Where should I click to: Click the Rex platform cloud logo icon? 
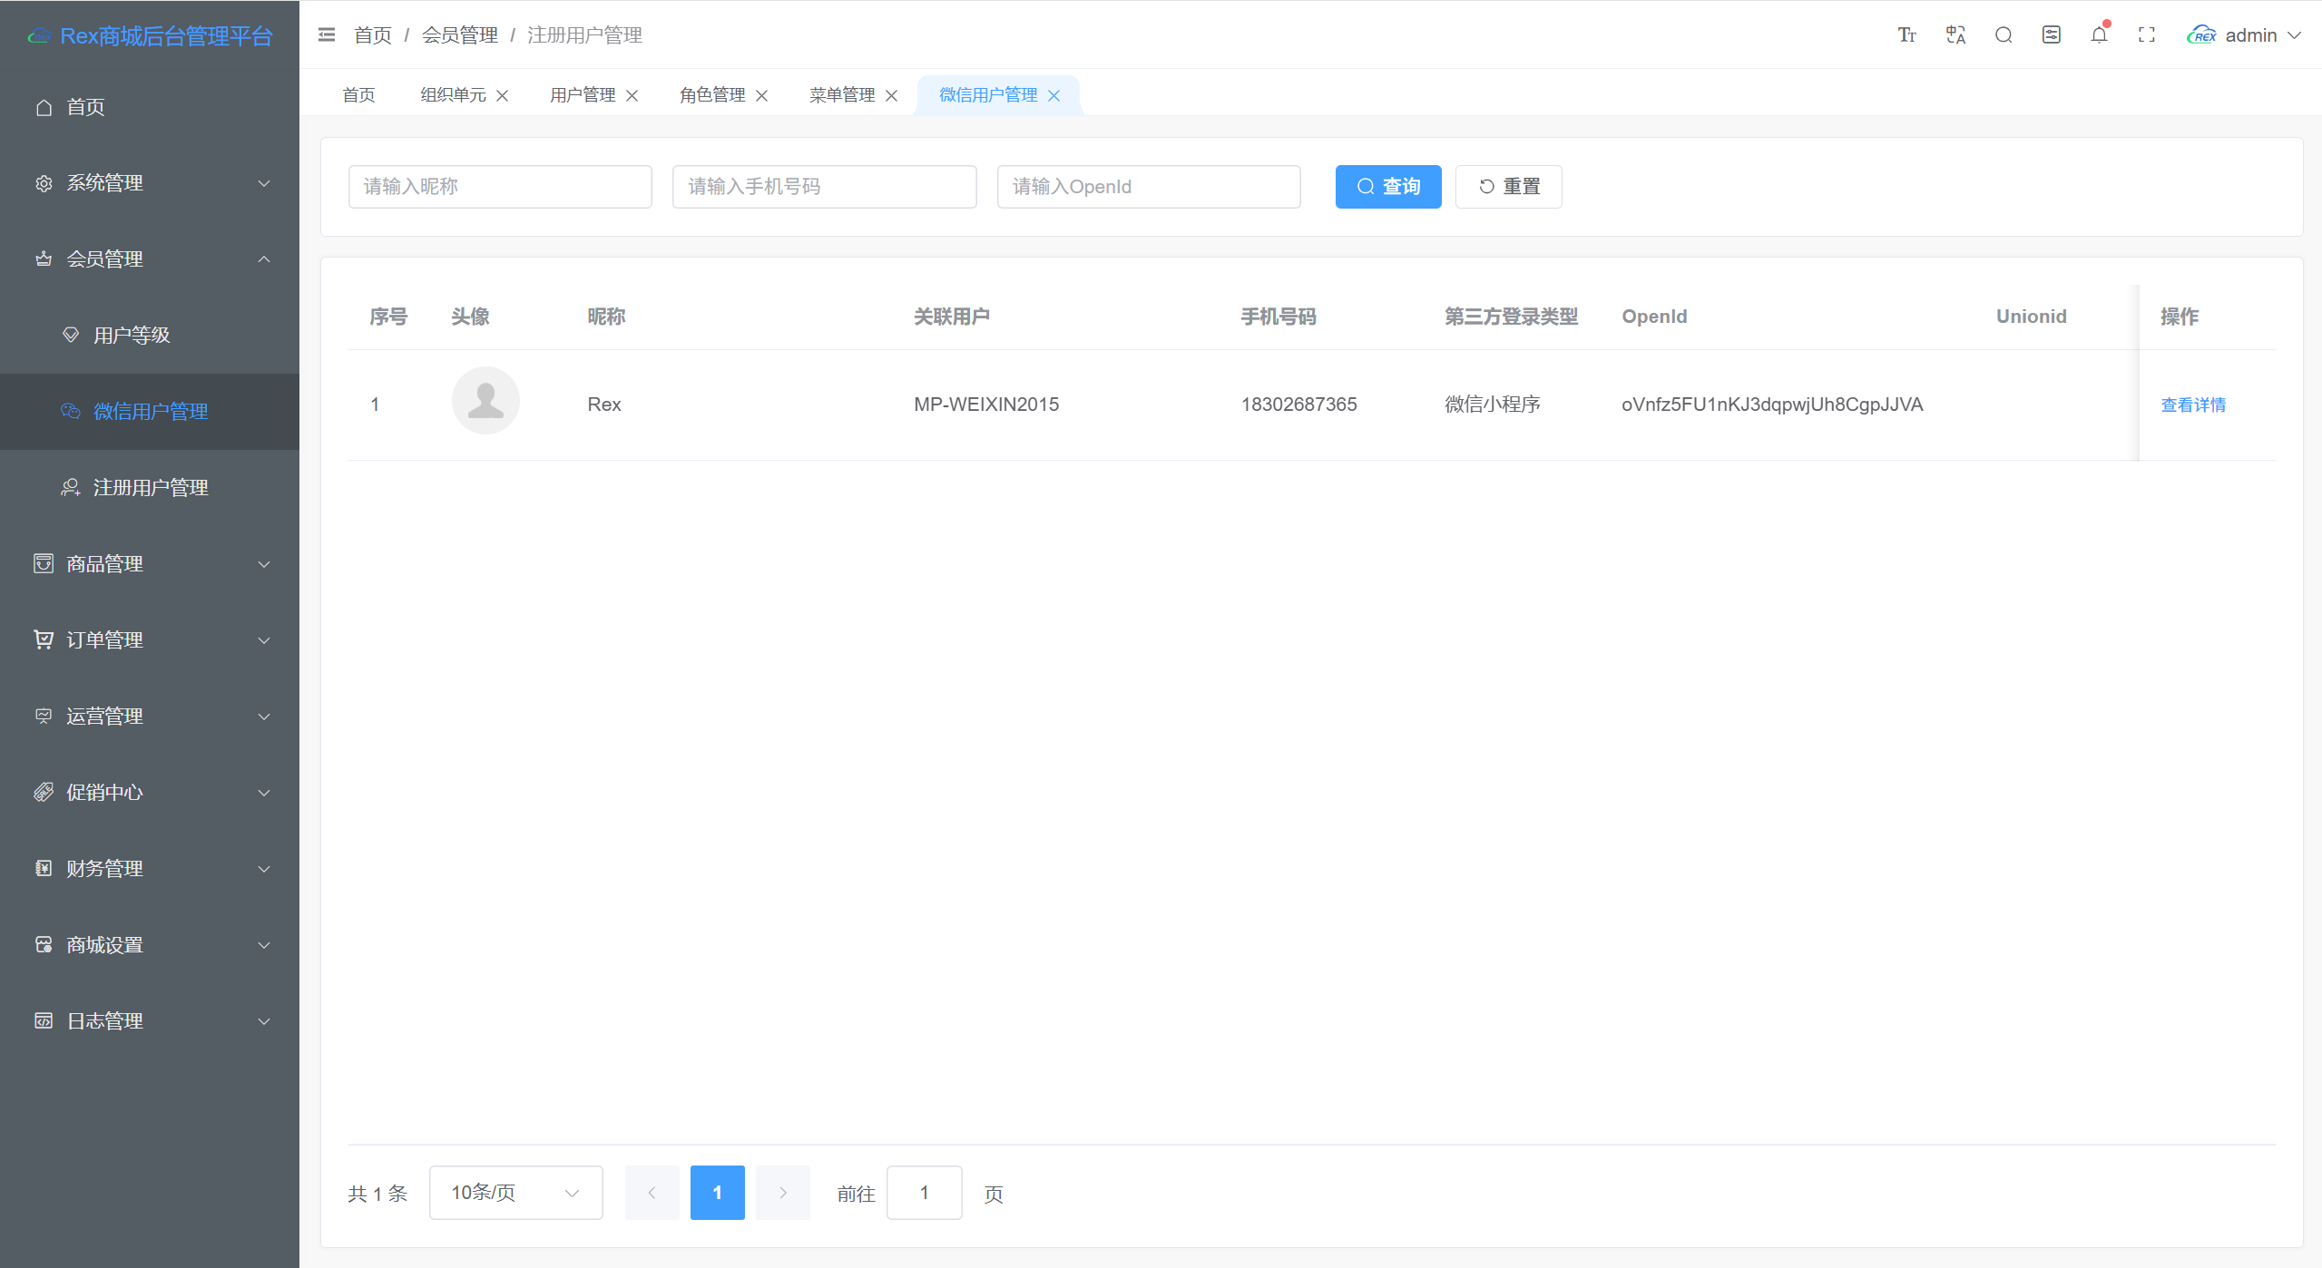pos(39,35)
